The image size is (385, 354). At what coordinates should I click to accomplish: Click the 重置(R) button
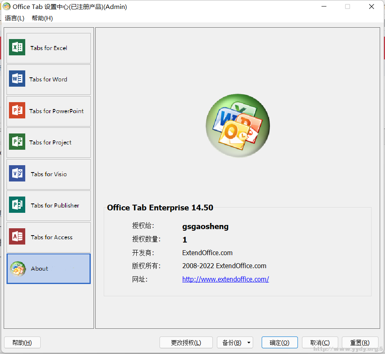[360, 343]
